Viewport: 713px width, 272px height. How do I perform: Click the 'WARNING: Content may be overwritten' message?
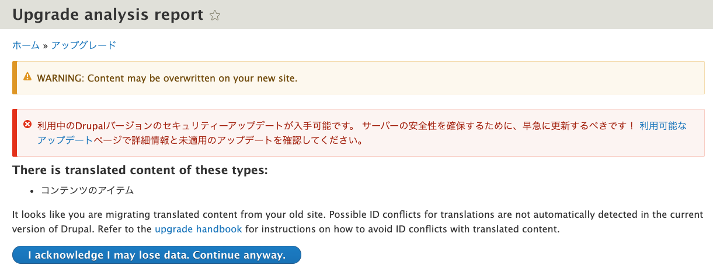coord(167,77)
